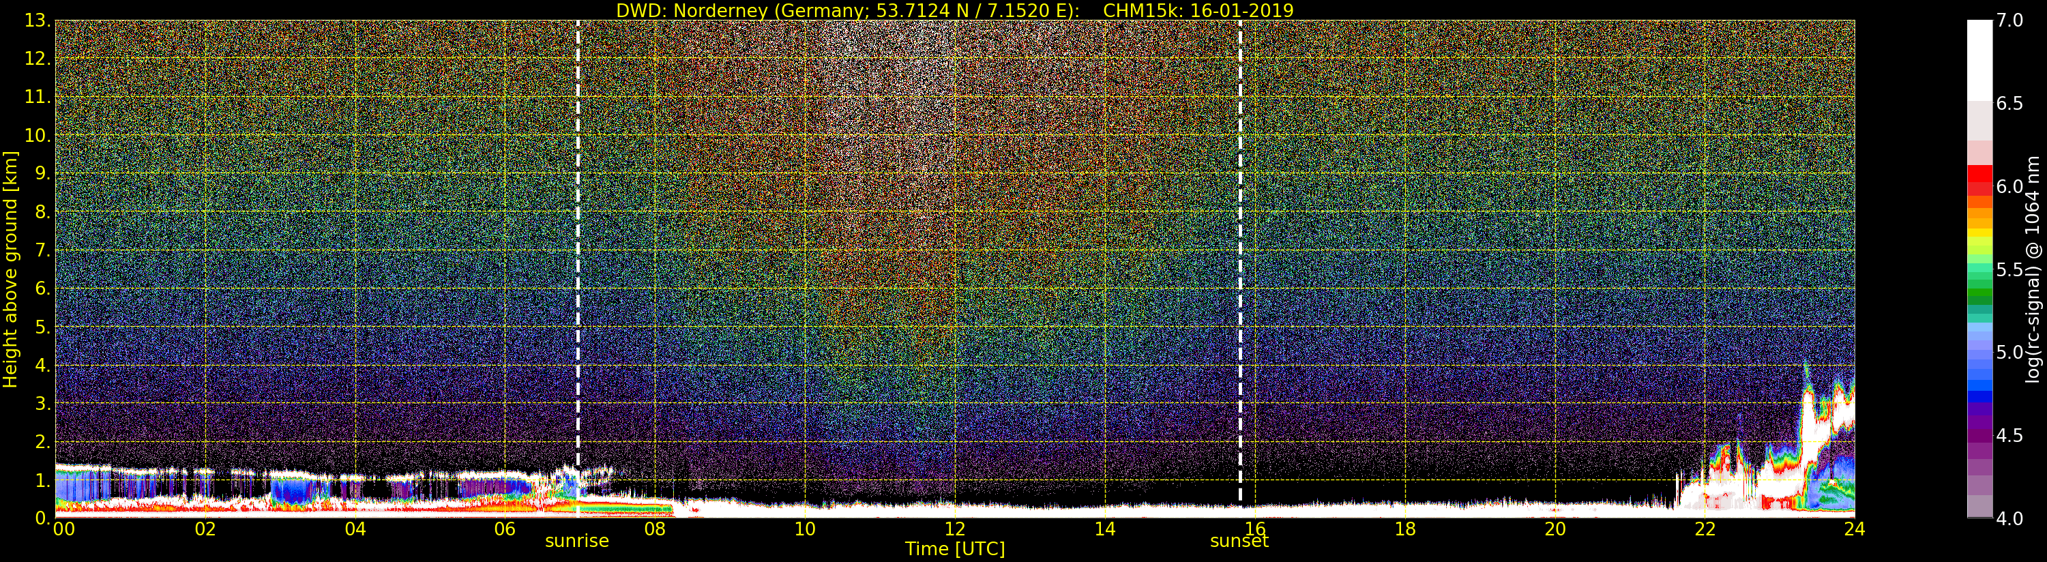The width and height of the screenshot is (2047, 562).
Task: Click the y-axis tick label '0.'
Action: click(42, 518)
